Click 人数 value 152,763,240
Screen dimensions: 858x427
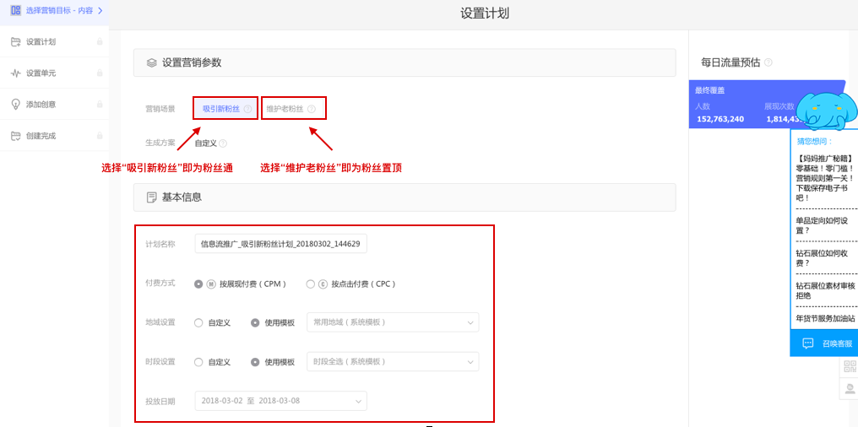click(720, 119)
